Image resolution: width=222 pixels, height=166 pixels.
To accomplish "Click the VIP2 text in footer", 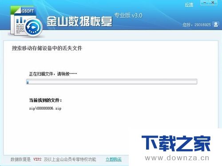I will pos(37,159).
